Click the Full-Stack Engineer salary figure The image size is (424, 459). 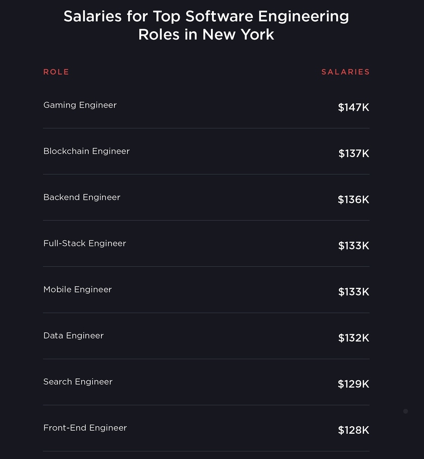tap(353, 245)
